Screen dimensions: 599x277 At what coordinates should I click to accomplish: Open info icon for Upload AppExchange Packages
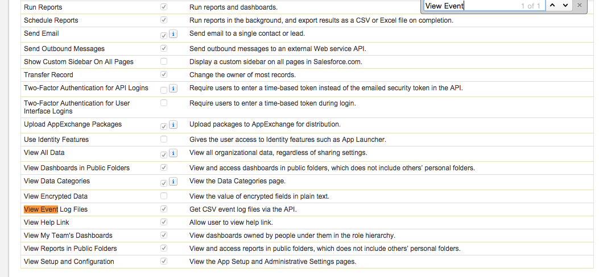point(173,125)
